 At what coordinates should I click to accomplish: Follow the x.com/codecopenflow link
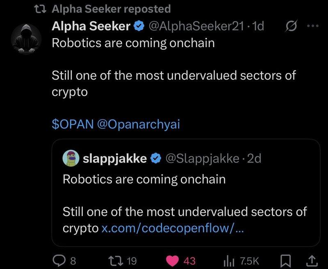172,228
